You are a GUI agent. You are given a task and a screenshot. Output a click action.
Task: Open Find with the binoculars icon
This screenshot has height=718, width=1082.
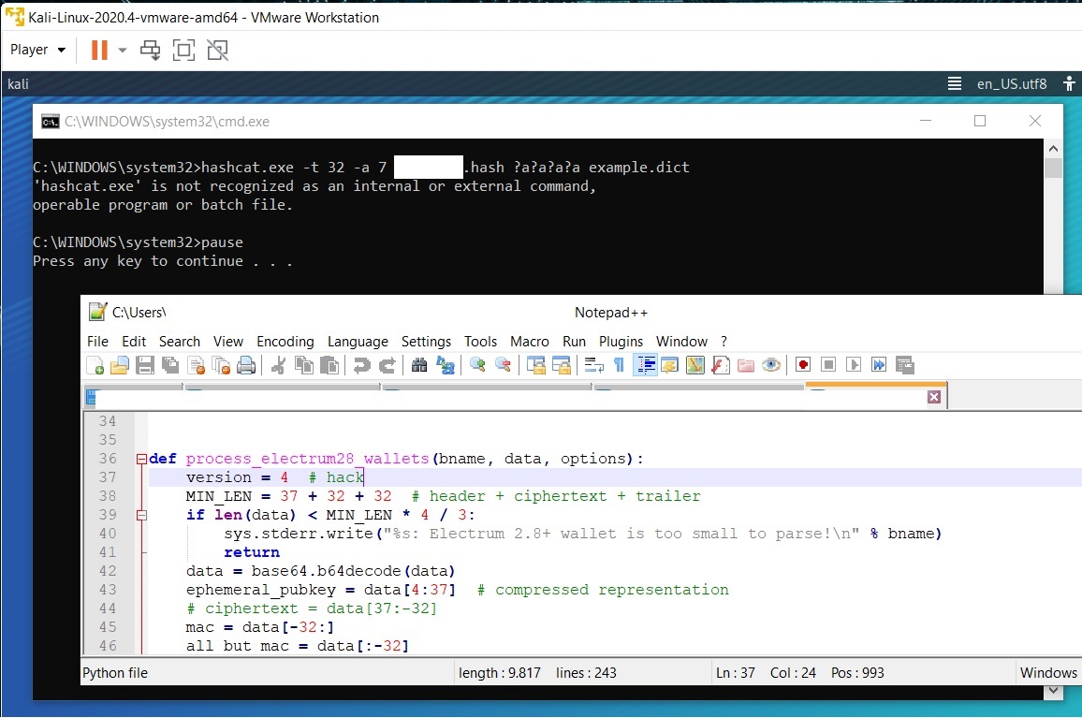(x=419, y=365)
